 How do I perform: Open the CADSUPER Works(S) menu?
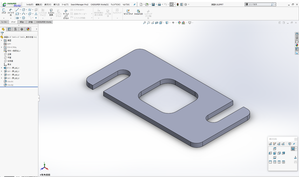point(100,5)
